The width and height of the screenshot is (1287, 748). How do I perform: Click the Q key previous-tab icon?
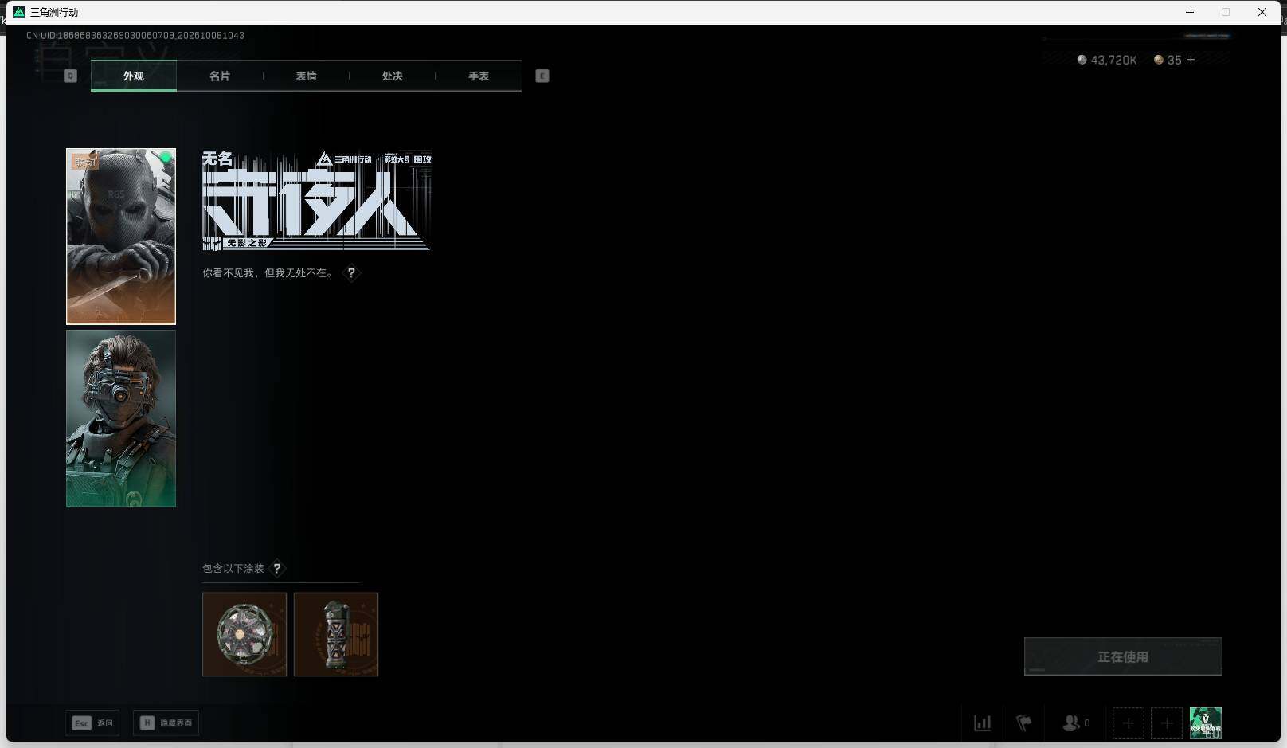[70, 76]
